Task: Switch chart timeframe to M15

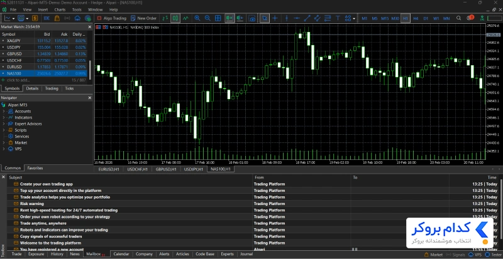Action: pos(385,19)
